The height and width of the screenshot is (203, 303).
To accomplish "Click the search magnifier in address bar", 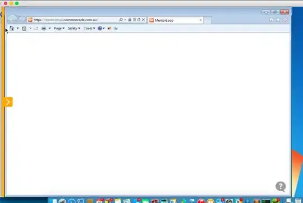I will point(121,20).
